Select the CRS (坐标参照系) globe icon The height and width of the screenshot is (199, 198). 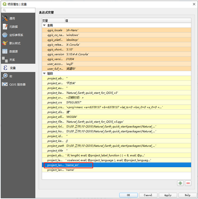pyautogui.click(x=5, y=35)
